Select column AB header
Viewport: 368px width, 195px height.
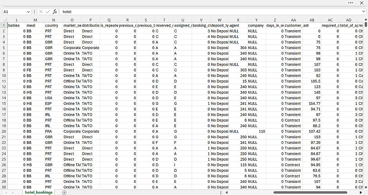pos(312,20)
